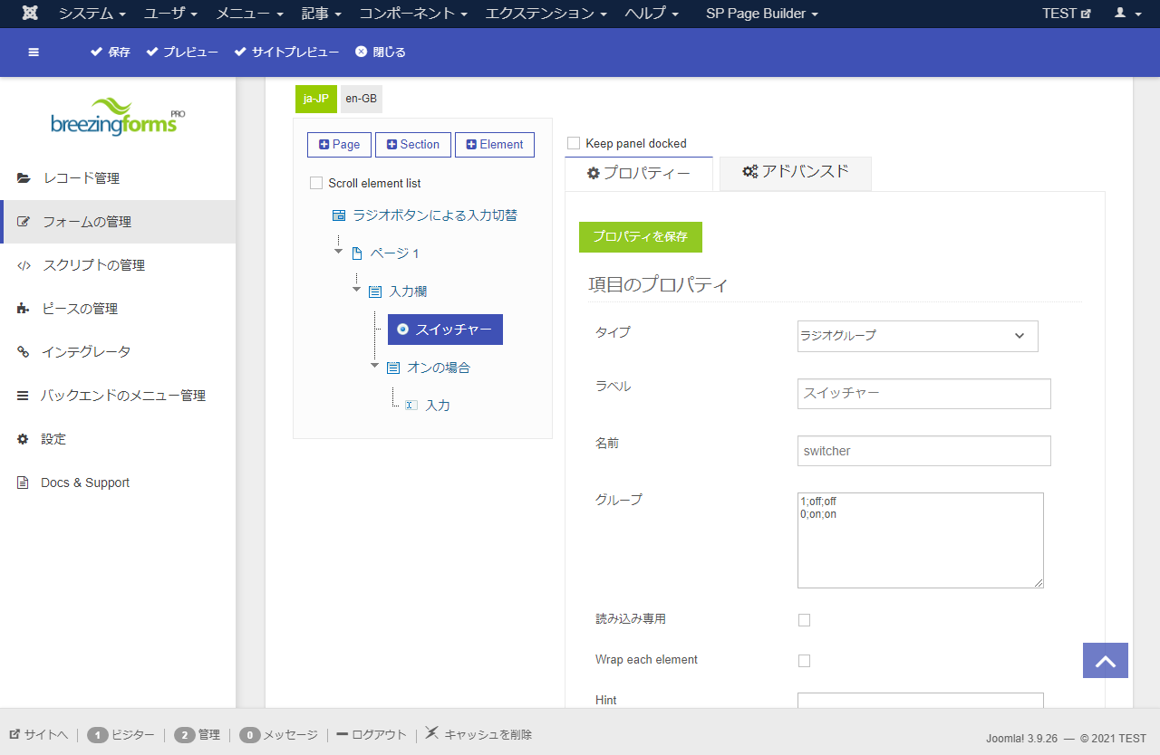Select the en-GB language tab
1160x755 pixels.
tap(361, 99)
